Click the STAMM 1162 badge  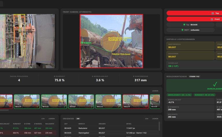pos(194,76)
